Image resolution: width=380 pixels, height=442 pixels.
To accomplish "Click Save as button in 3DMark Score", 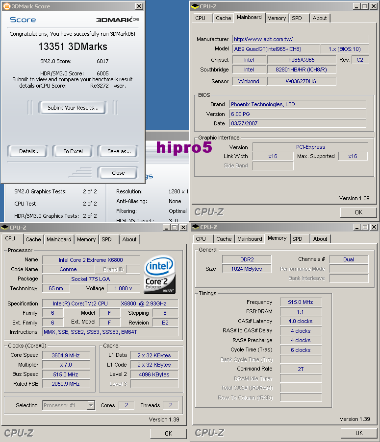I will (x=119, y=151).
